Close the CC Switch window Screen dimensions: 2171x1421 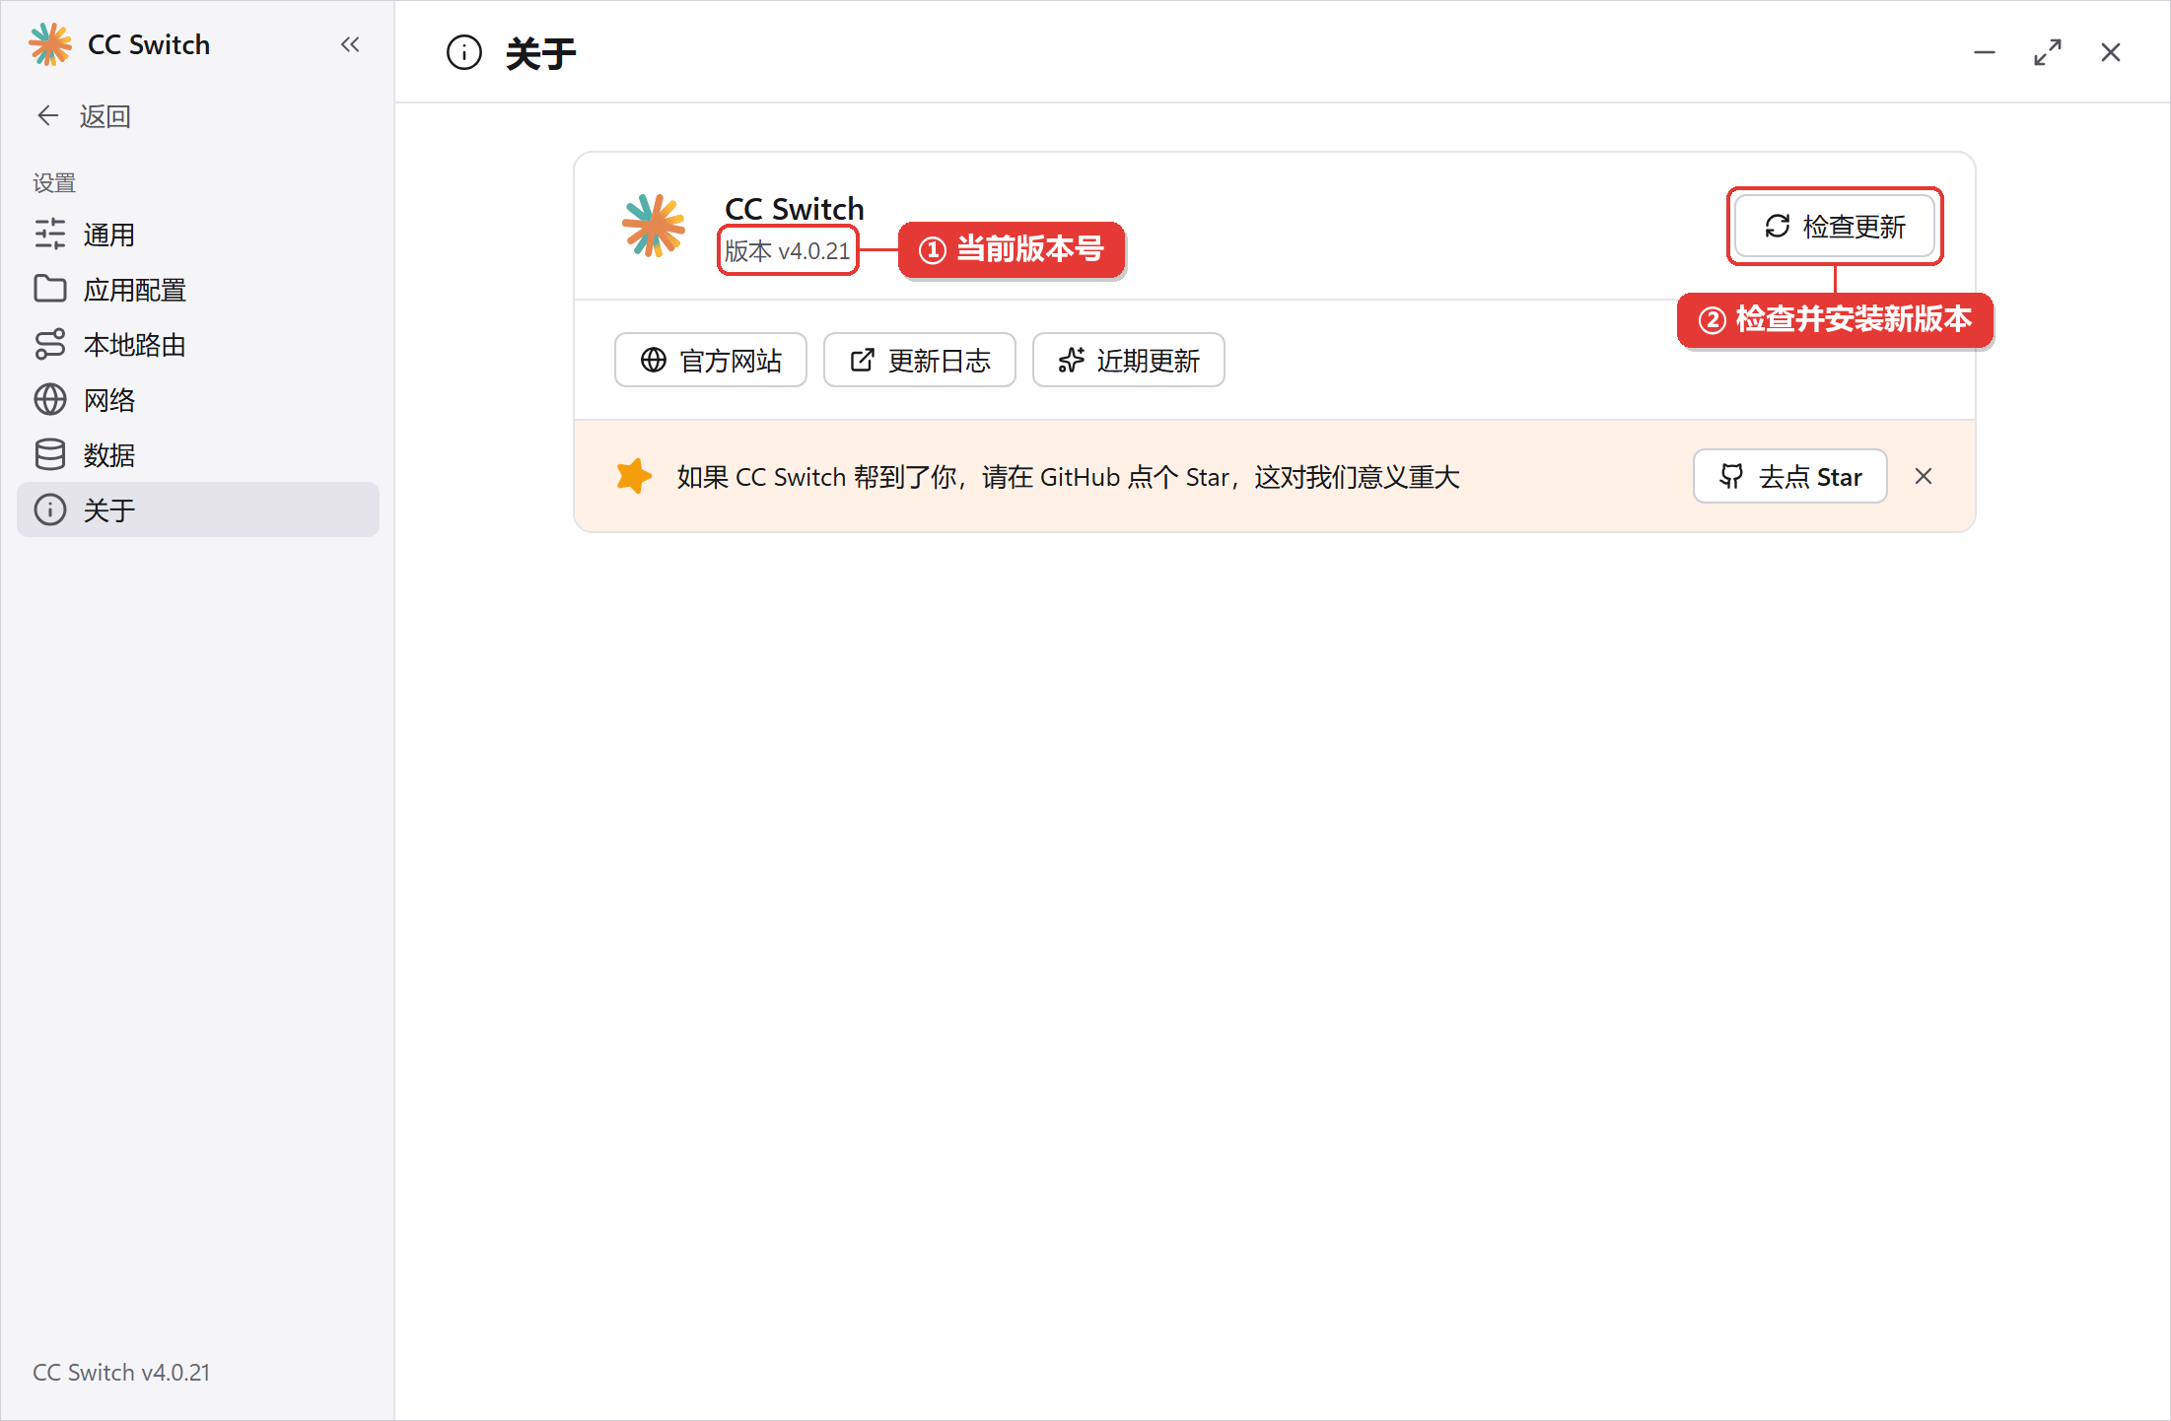[2111, 52]
